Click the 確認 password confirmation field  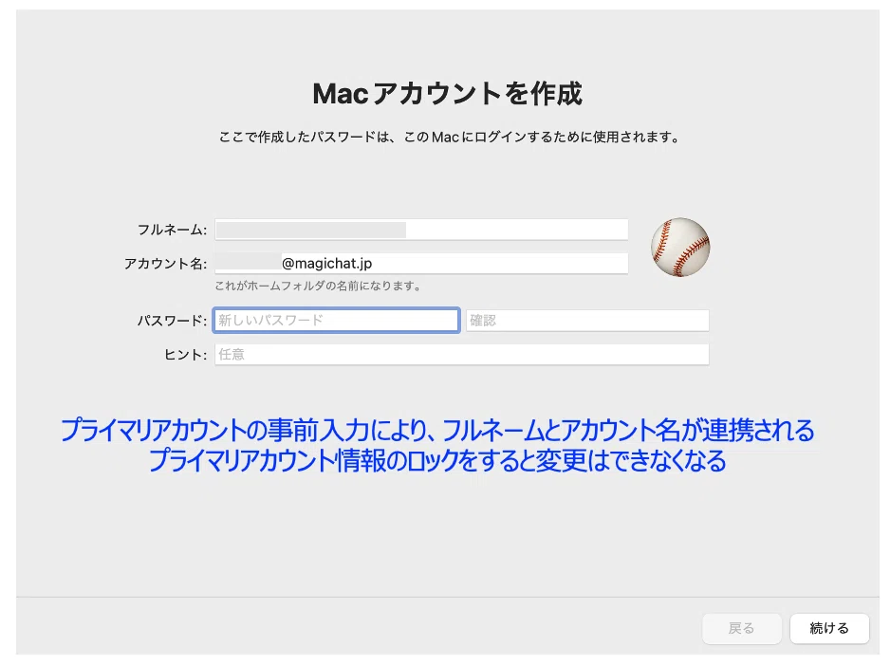click(587, 321)
